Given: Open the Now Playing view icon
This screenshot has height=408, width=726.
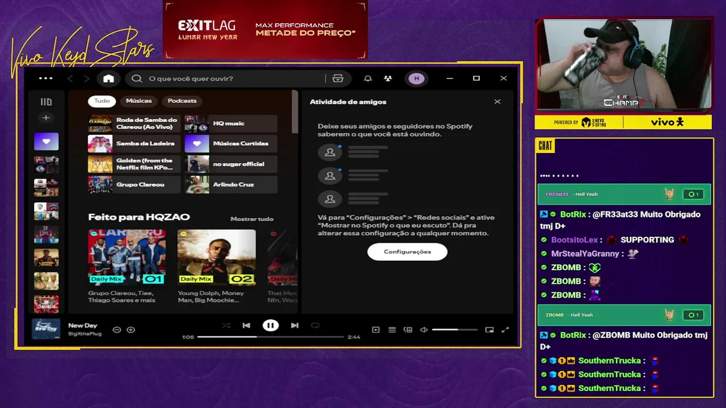Looking at the screenshot, I should (x=375, y=329).
